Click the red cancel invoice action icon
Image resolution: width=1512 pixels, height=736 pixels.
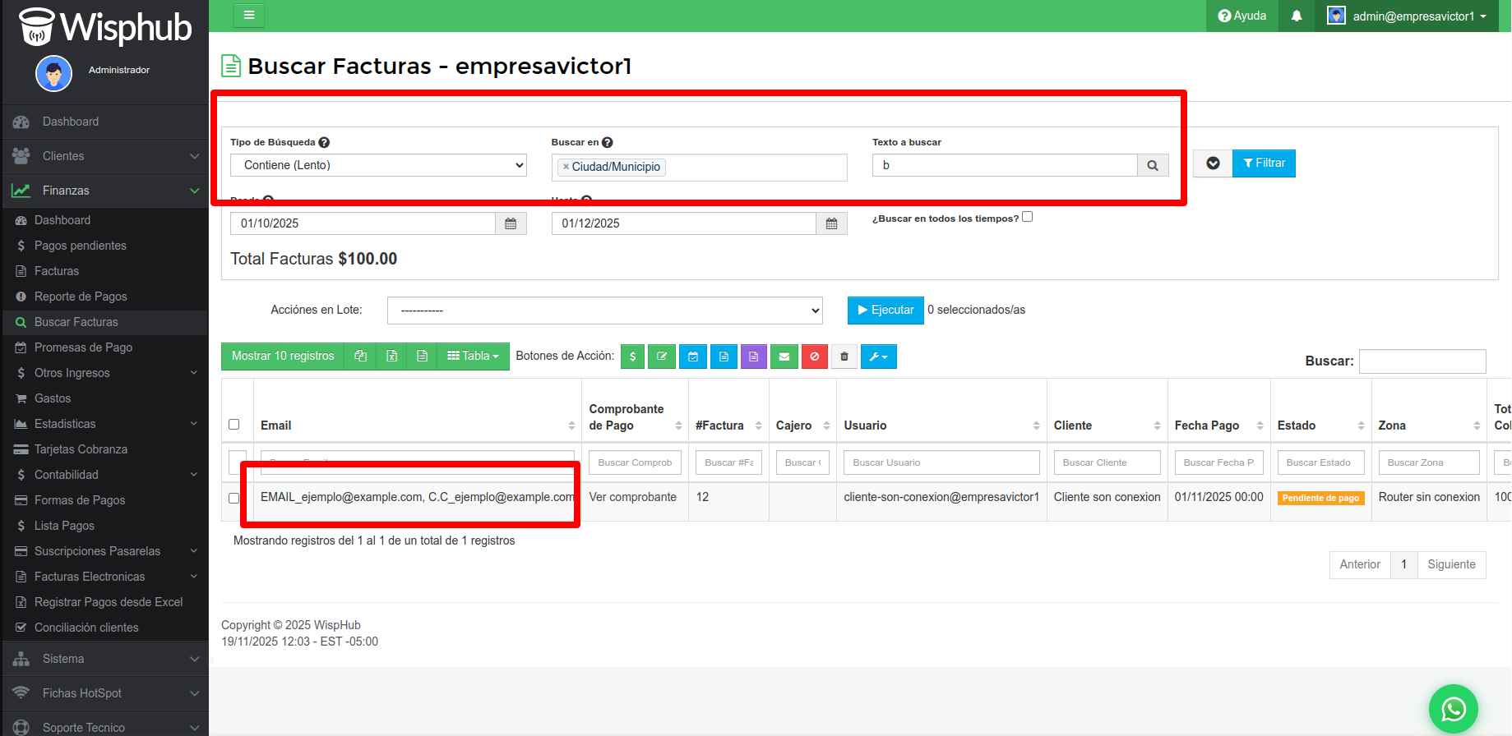pyautogui.click(x=814, y=356)
